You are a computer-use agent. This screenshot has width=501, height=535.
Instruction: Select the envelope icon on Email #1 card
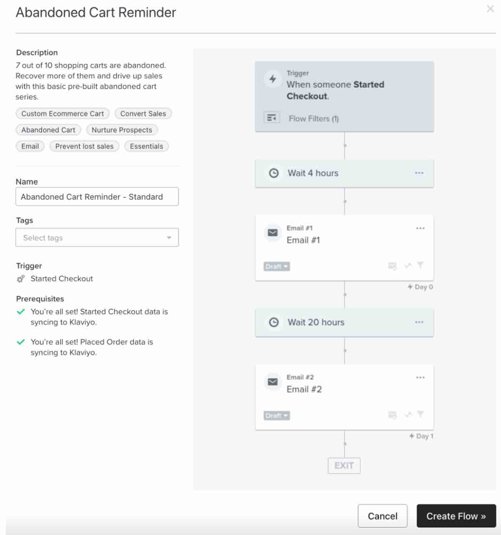[273, 233]
